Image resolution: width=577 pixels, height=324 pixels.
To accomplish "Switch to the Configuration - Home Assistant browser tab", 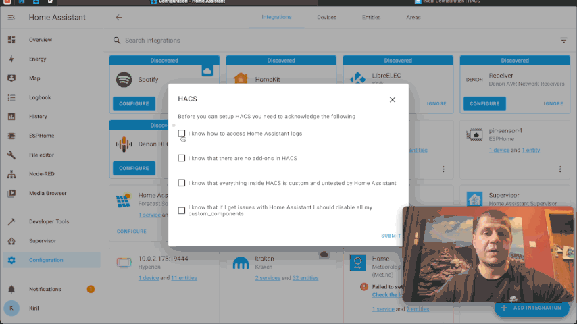I will (x=188, y=2).
